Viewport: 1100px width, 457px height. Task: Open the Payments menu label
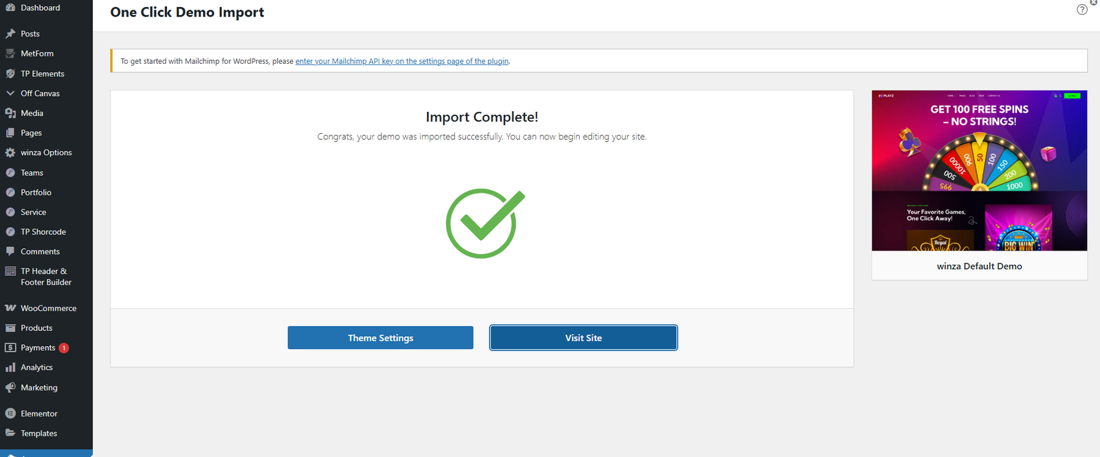point(38,348)
